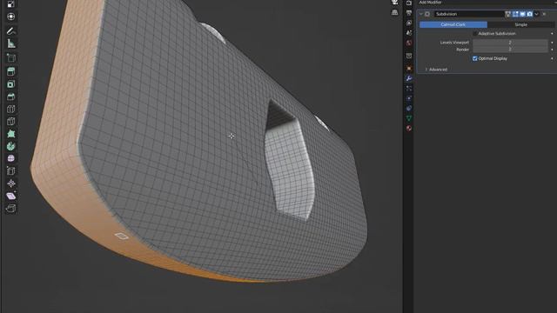
Task: Expand the Advanced section
Action: 436,70
